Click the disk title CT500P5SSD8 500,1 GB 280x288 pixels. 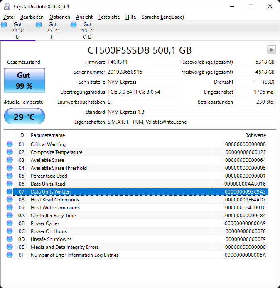coord(140,50)
